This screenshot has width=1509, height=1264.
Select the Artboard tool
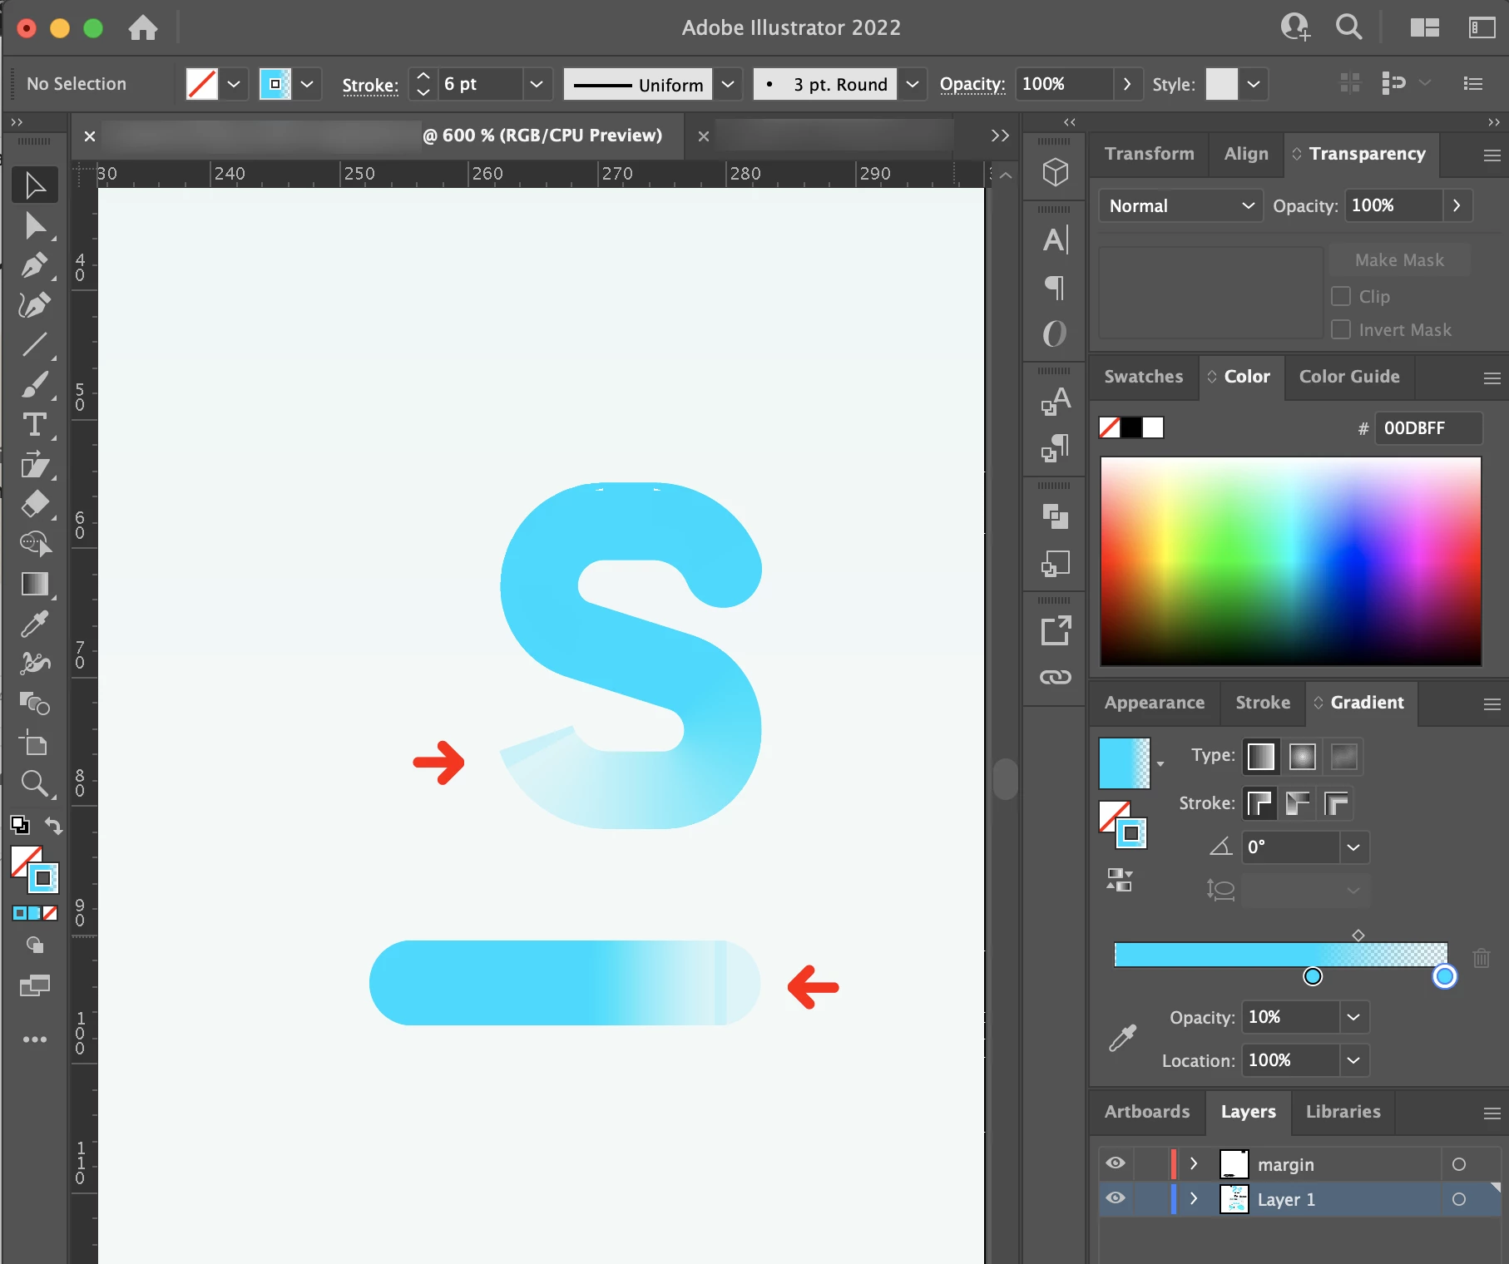[x=35, y=743]
